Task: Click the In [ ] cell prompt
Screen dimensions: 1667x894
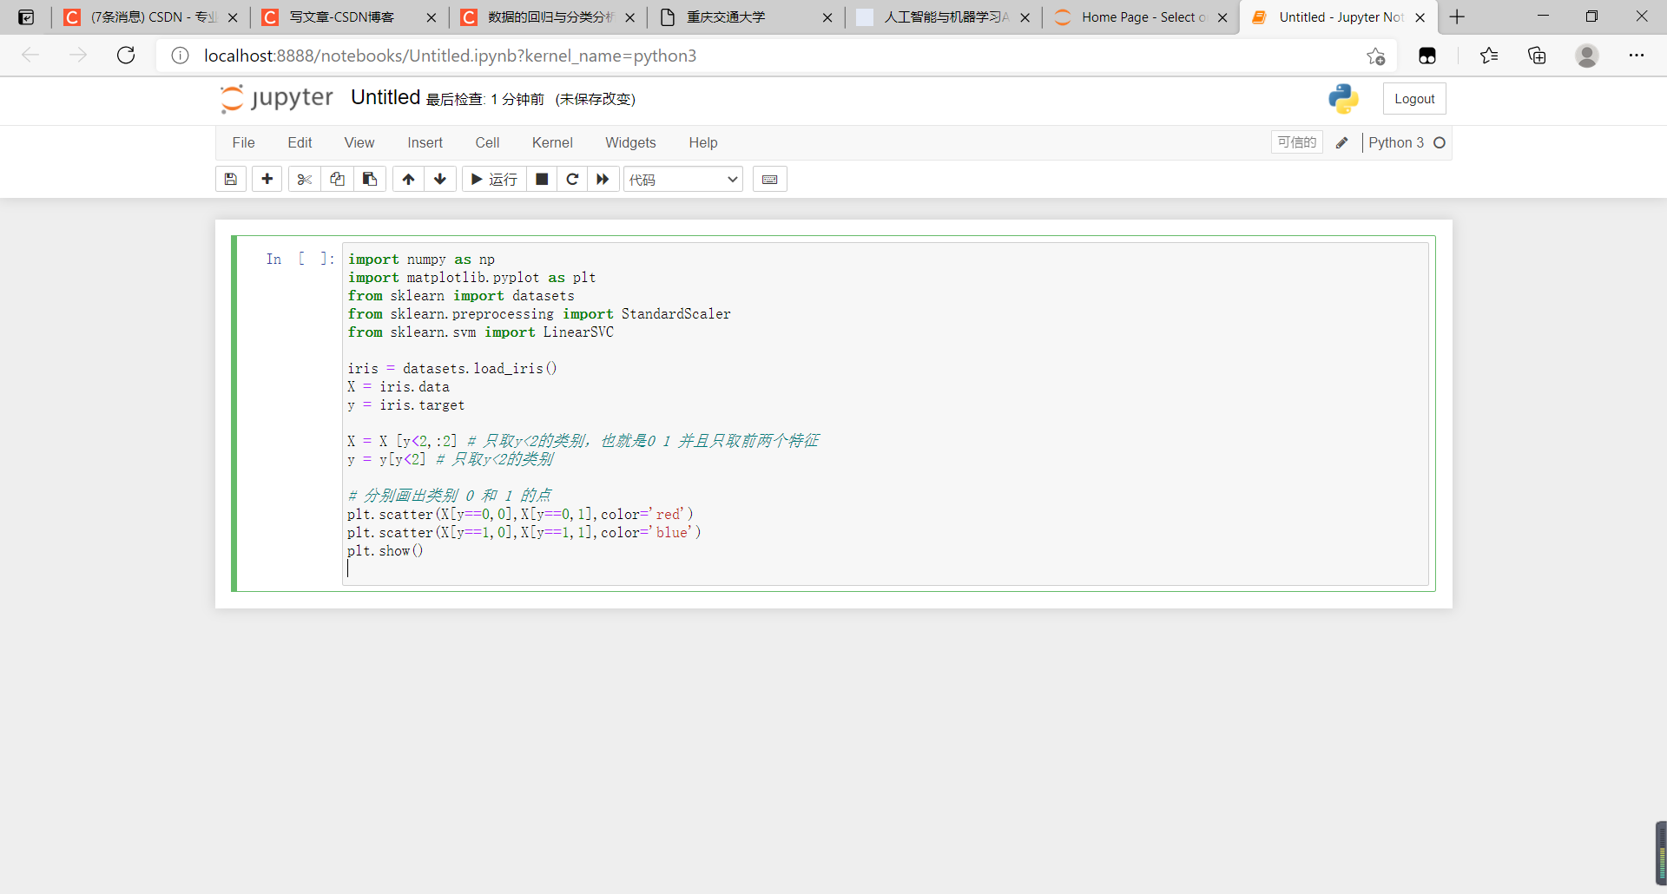Action: pos(300,259)
